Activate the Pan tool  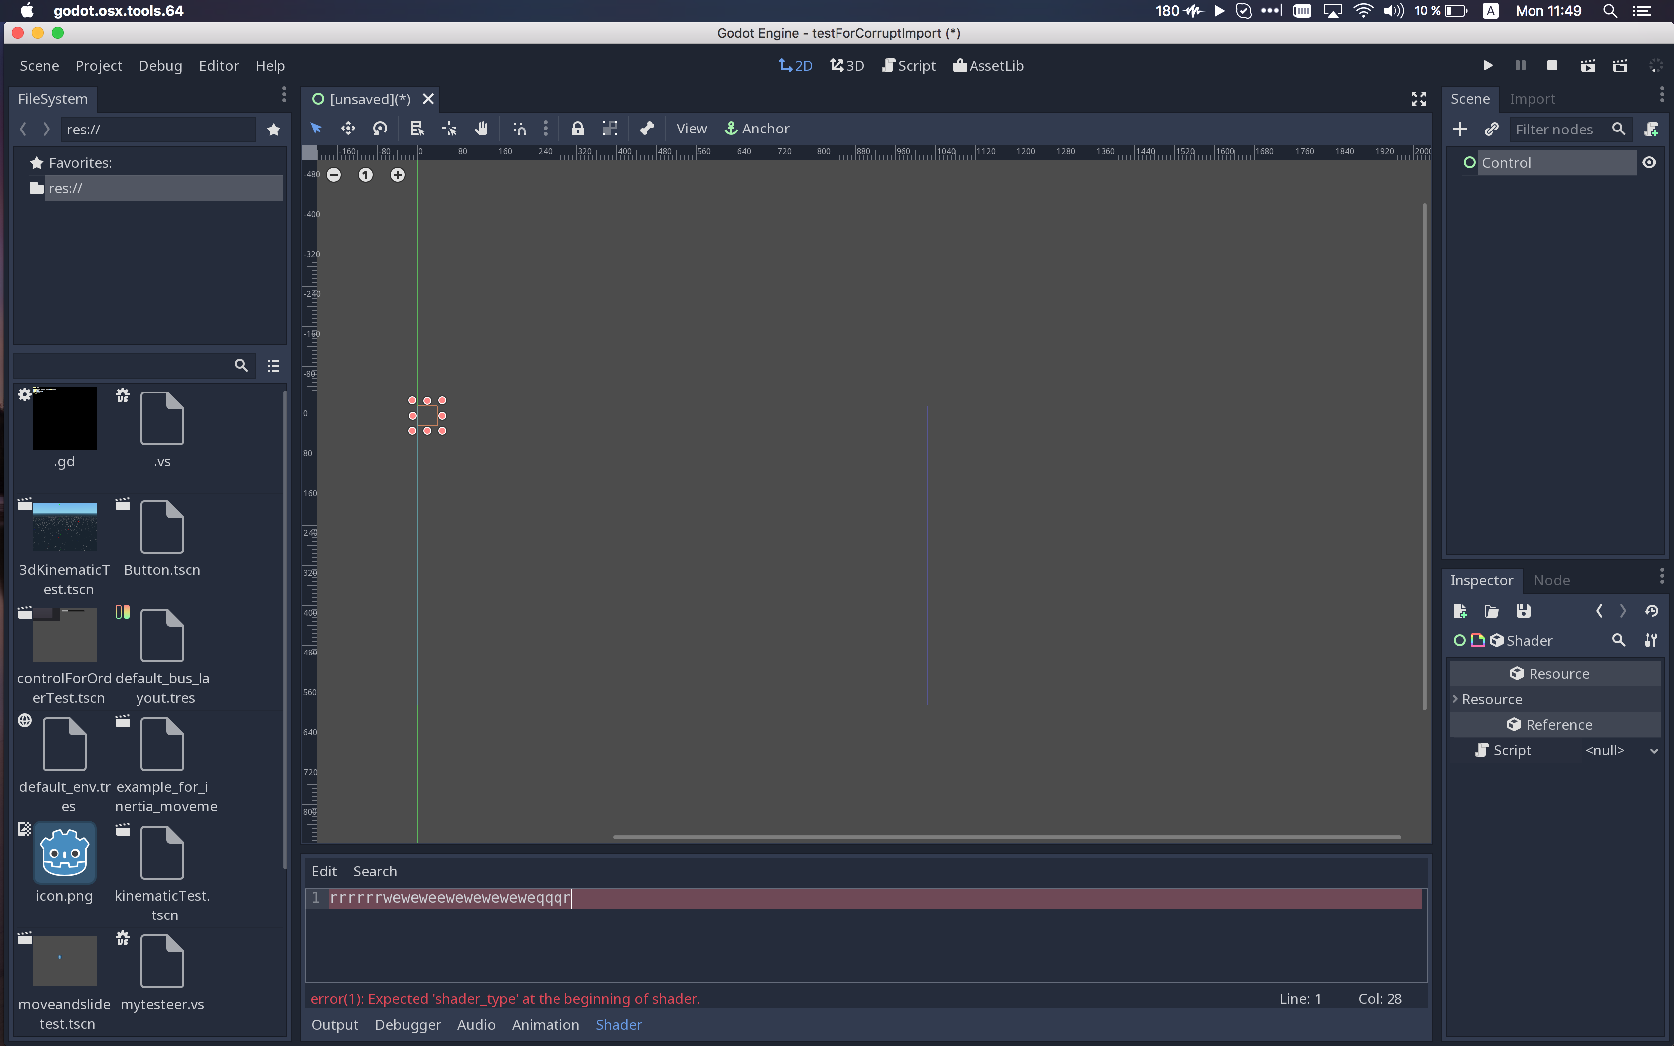click(482, 128)
